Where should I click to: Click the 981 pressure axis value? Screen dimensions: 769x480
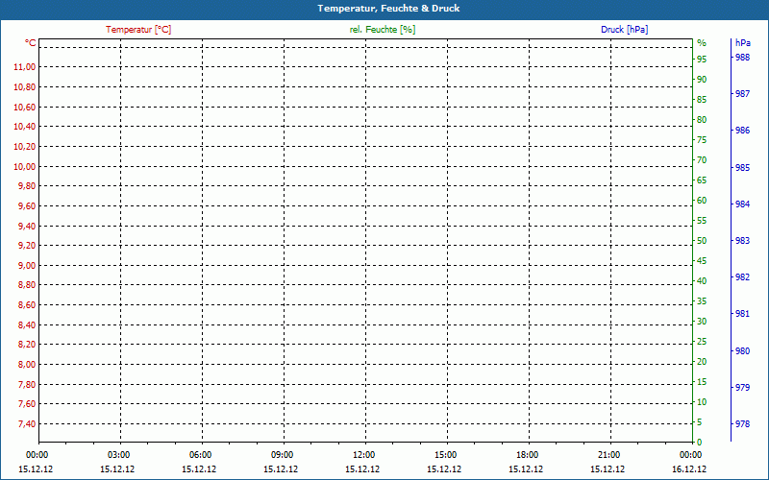coord(742,314)
